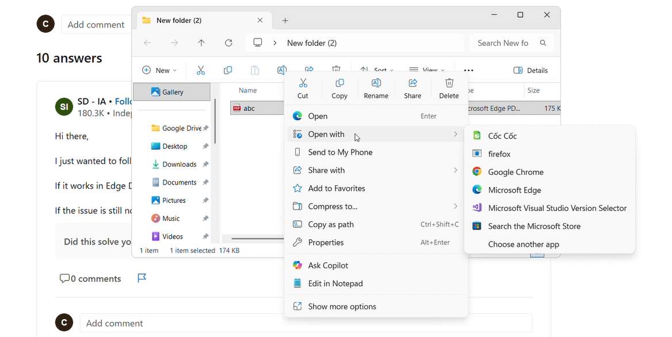Add a new File Explorer tab
Screen dimensions: 672x337
coord(285,21)
